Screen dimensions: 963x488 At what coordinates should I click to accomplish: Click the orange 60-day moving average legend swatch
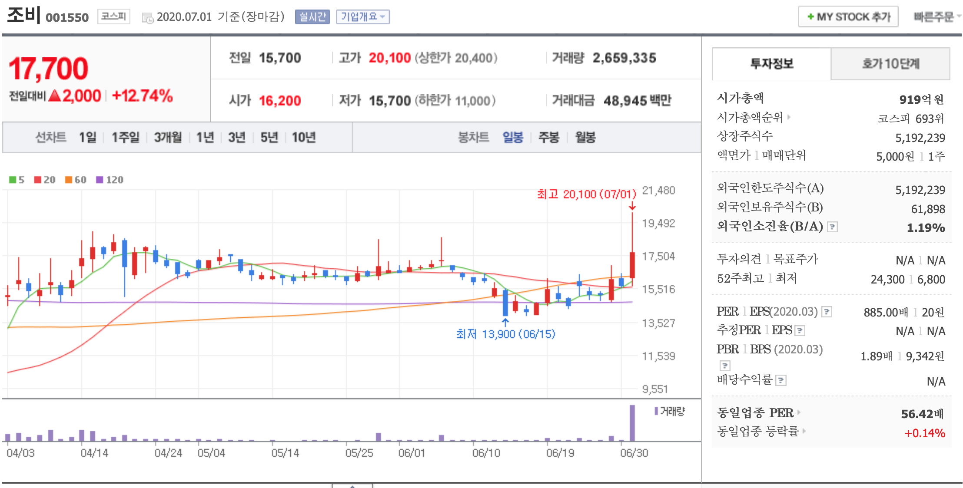69,180
